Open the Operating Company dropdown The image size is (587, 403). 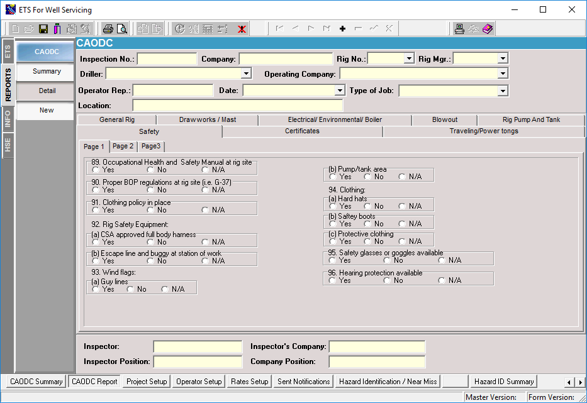(x=503, y=74)
